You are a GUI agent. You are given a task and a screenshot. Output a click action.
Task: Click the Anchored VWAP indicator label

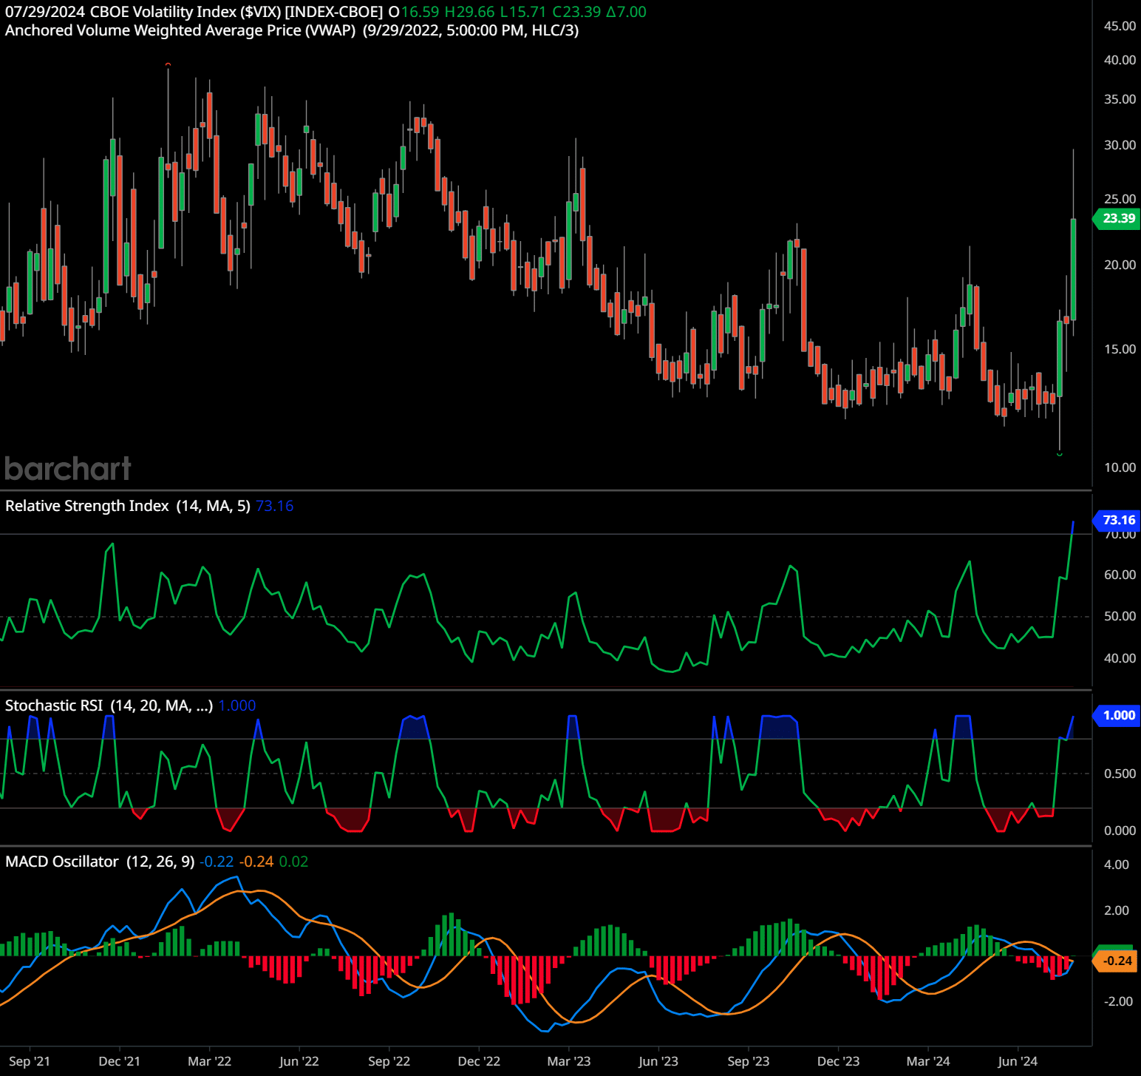click(x=292, y=30)
